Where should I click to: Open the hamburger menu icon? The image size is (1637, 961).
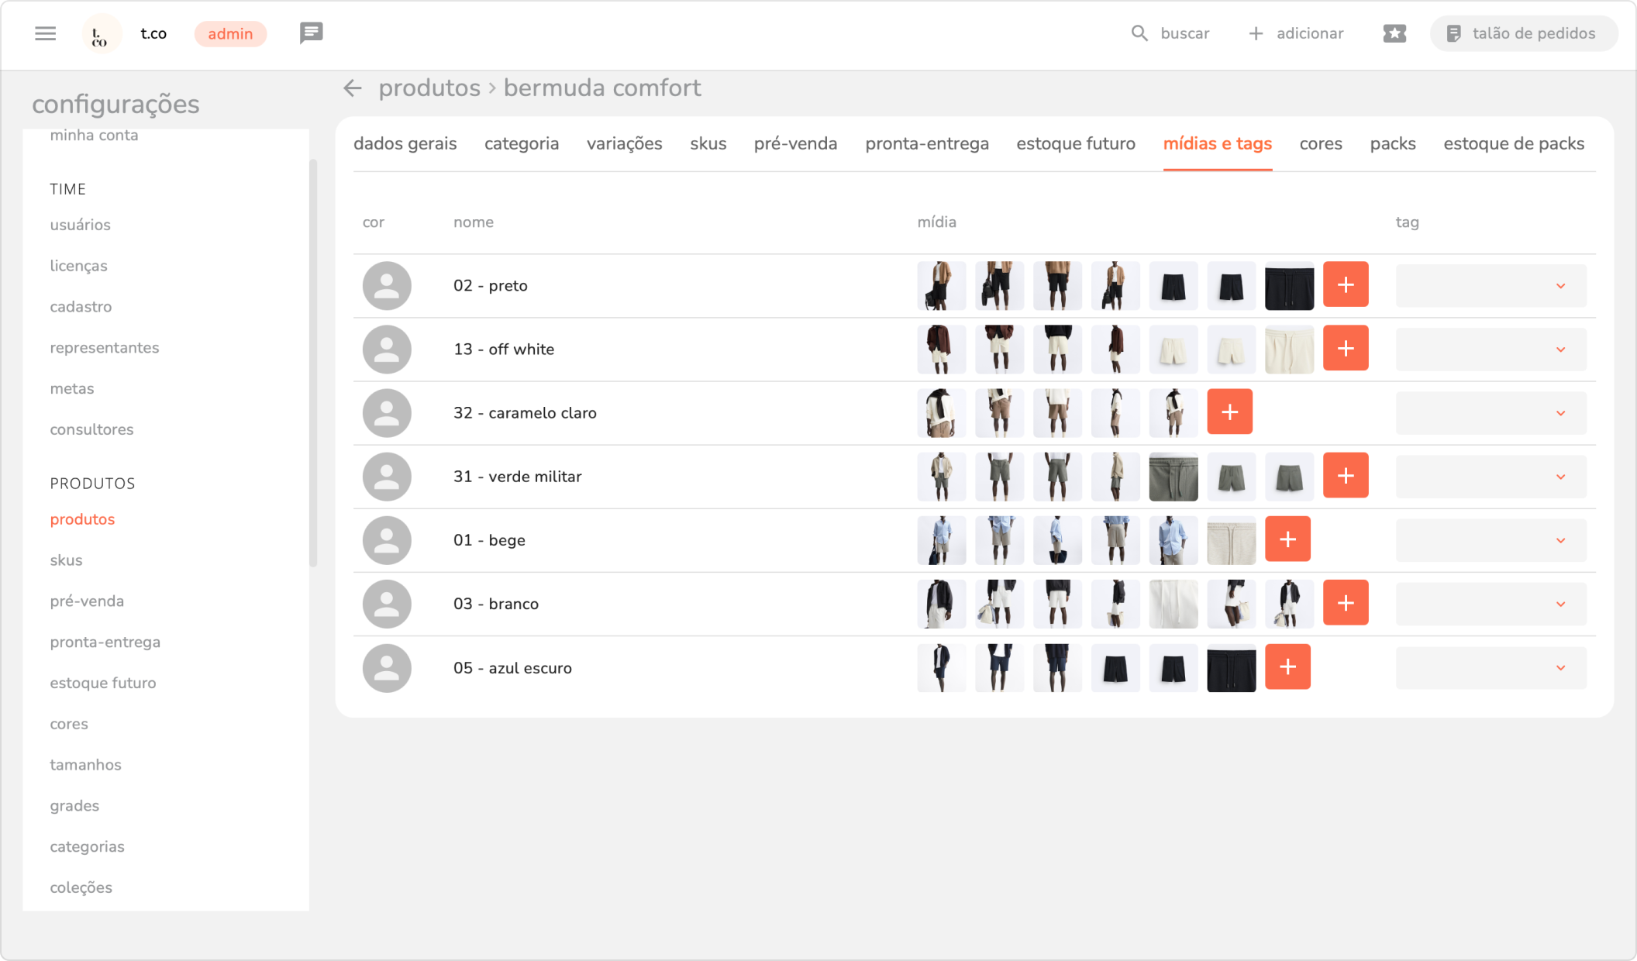[x=45, y=33]
